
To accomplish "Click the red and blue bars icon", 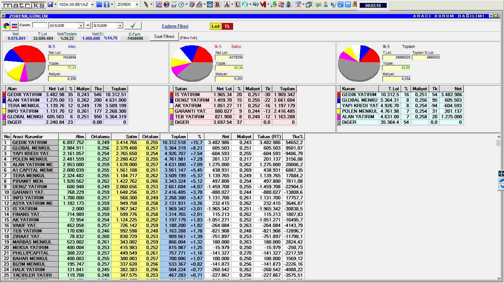I will click(14, 26).
